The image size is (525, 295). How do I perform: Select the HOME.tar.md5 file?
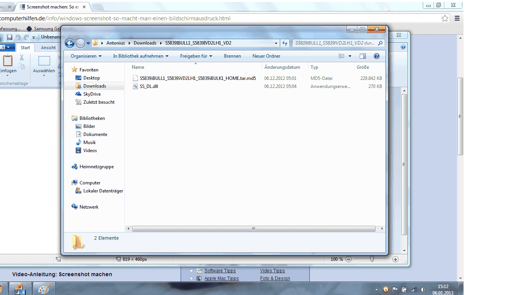pyautogui.click(x=198, y=78)
